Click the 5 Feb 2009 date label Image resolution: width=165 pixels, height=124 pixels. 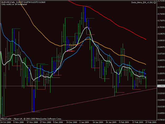click(x=124, y=122)
